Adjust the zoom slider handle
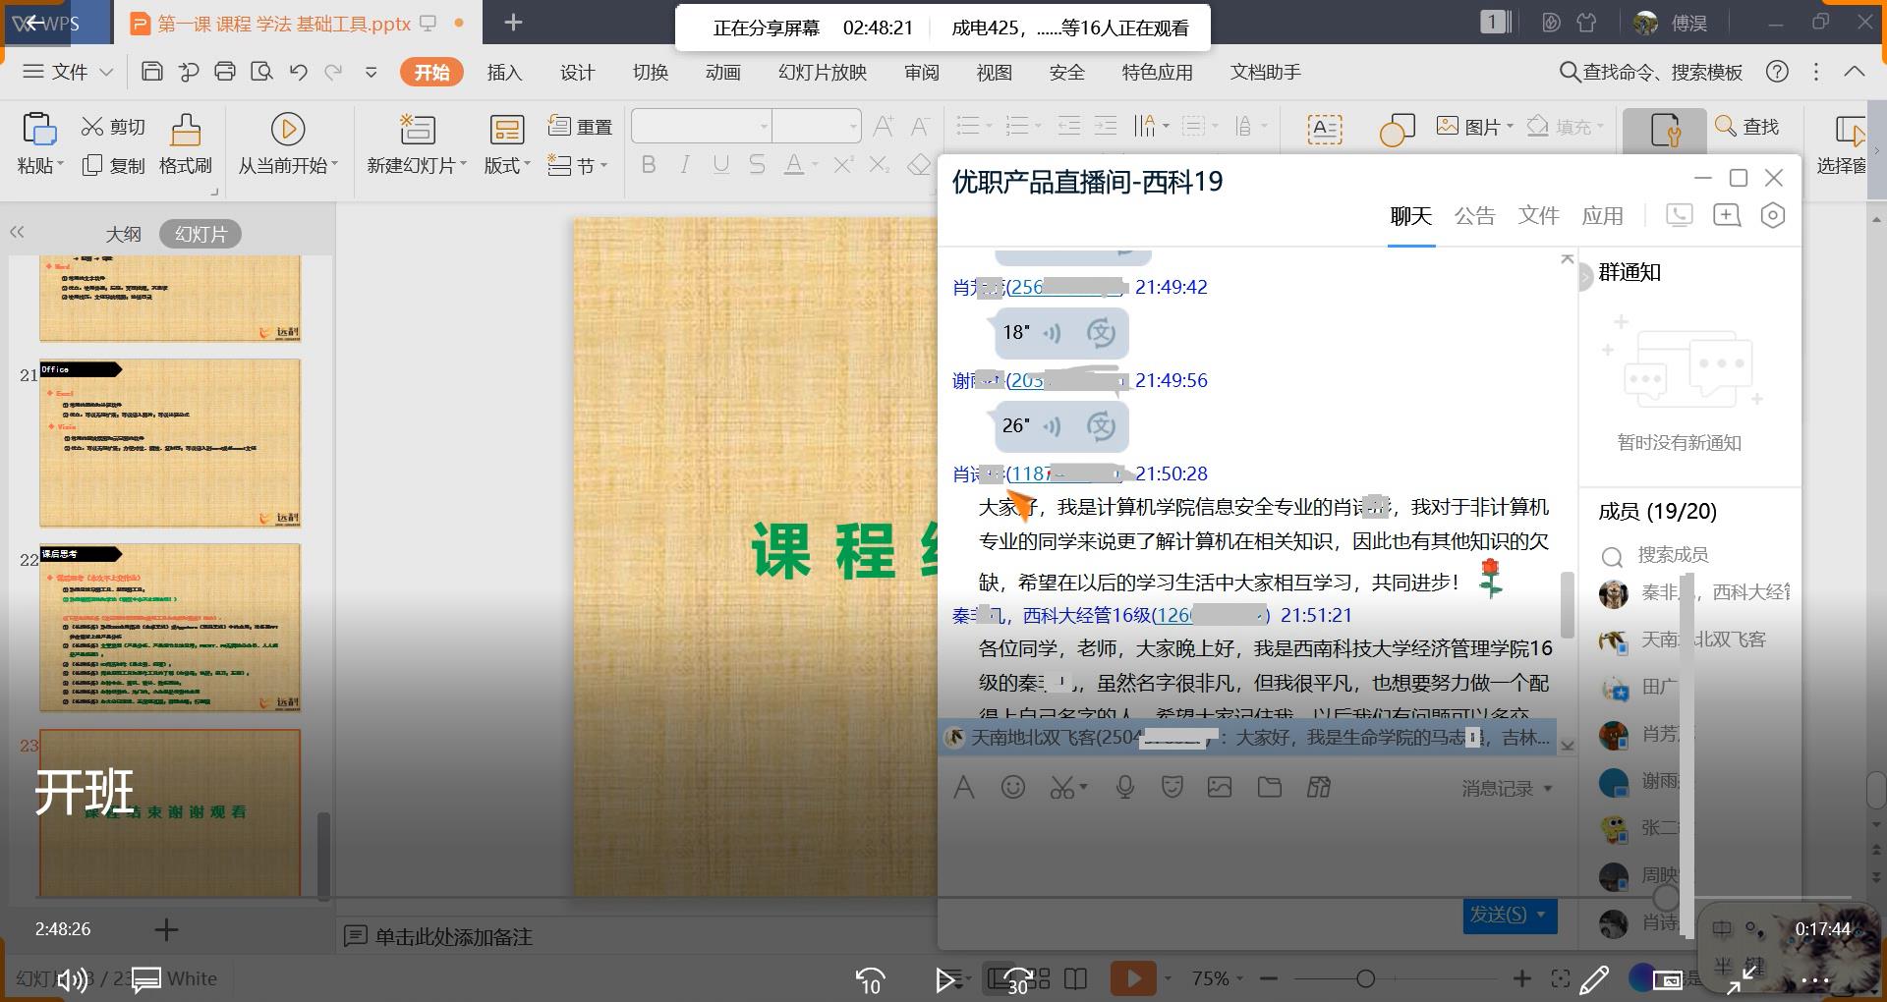 point(1365,978)
